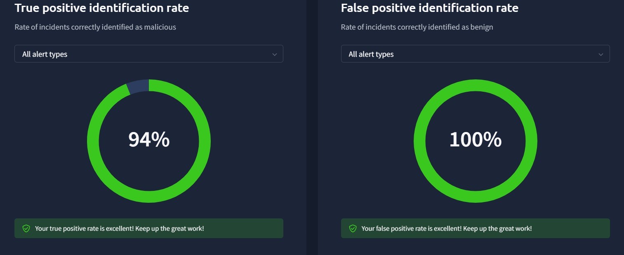Click 'Your false positive rate is excellent' message
The height and width of the screenshot is (255, 624).
(447, 228)
